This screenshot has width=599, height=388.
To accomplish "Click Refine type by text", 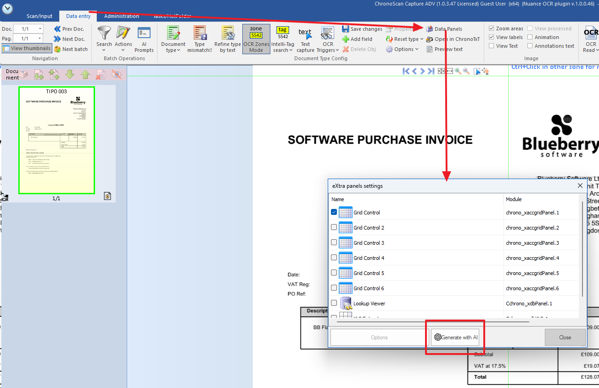I will (228, 39).
